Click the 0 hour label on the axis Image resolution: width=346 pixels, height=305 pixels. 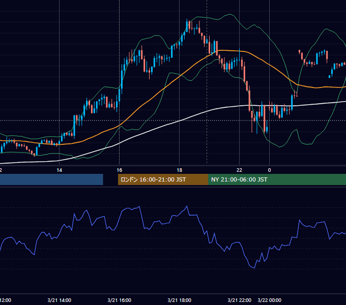pos(269,170)
